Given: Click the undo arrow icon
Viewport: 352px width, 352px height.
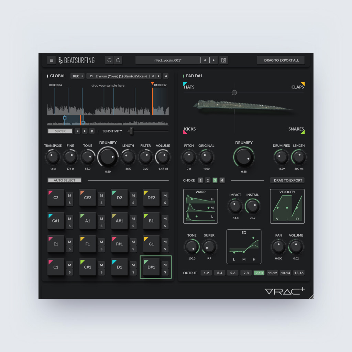Looking at the screenshot, I should coord(109,60).
